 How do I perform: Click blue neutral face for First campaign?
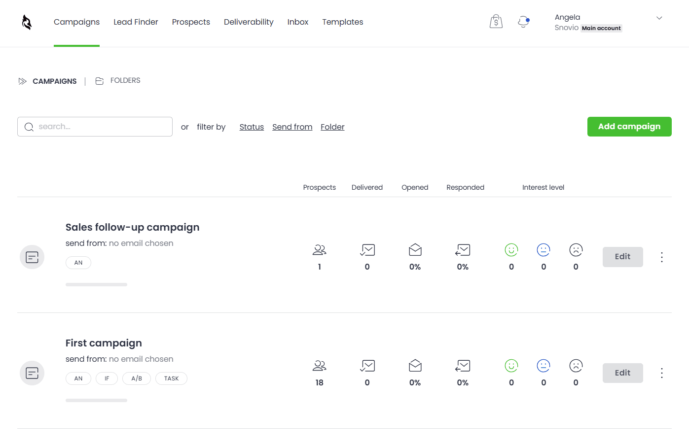click(x=543, y=366)
